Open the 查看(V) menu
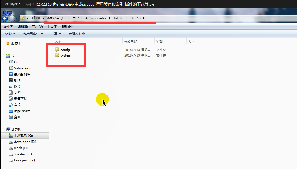The height and width of the screenshot is (169, 297). pos(37,27)
